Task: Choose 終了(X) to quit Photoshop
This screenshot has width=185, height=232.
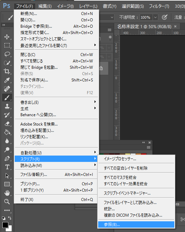Action: (56, 200)
